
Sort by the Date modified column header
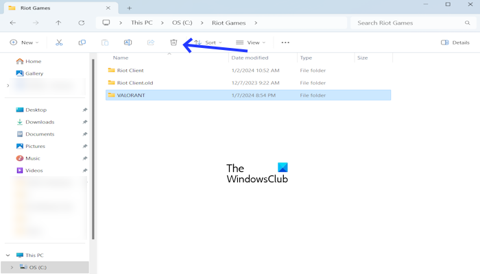250,58
